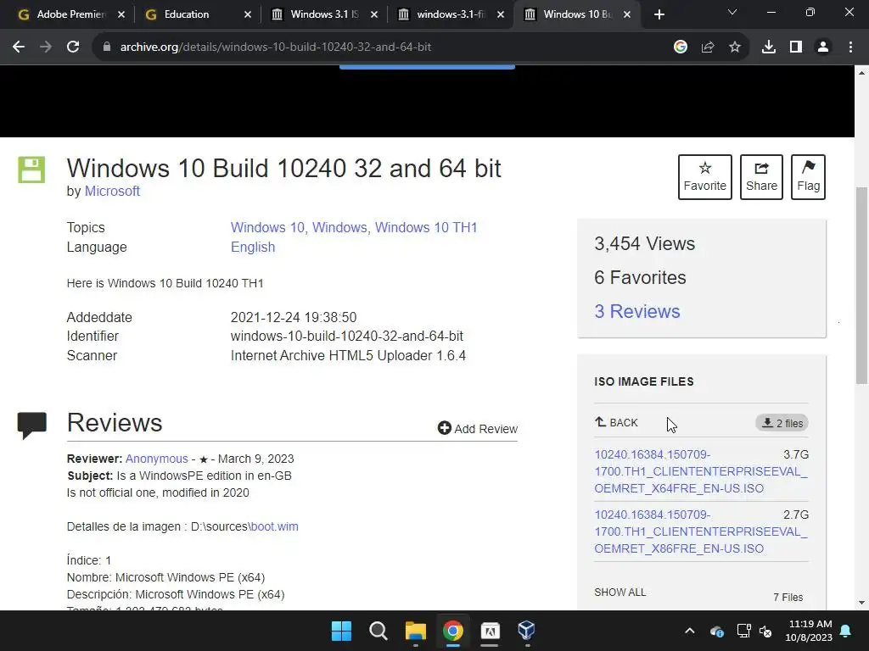Open the Anonymous reviewer link

(156, 459)
